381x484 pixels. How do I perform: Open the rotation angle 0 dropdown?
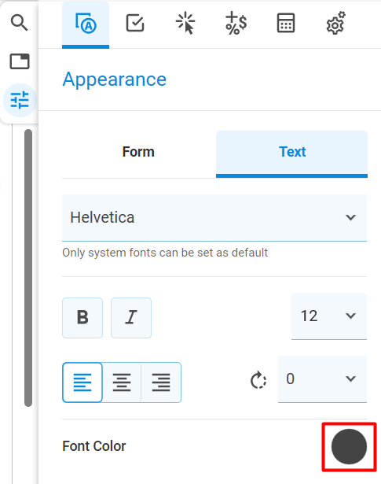pyautogui.click(x=322, y=379)
